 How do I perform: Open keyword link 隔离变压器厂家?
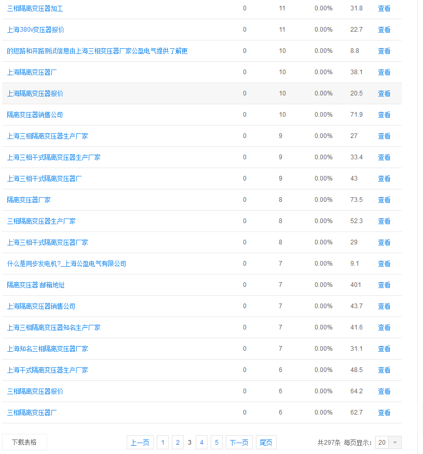point(29,200)
